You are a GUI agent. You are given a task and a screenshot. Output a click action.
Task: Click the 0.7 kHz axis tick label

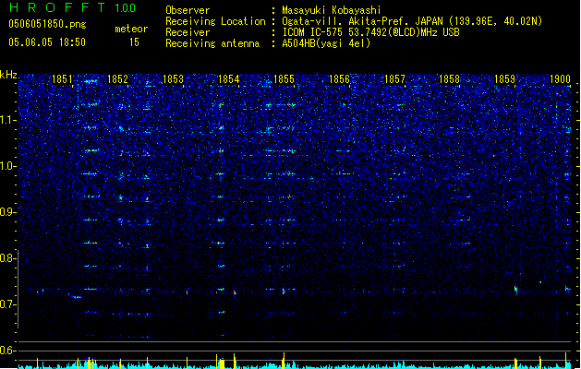click(8, 304)
